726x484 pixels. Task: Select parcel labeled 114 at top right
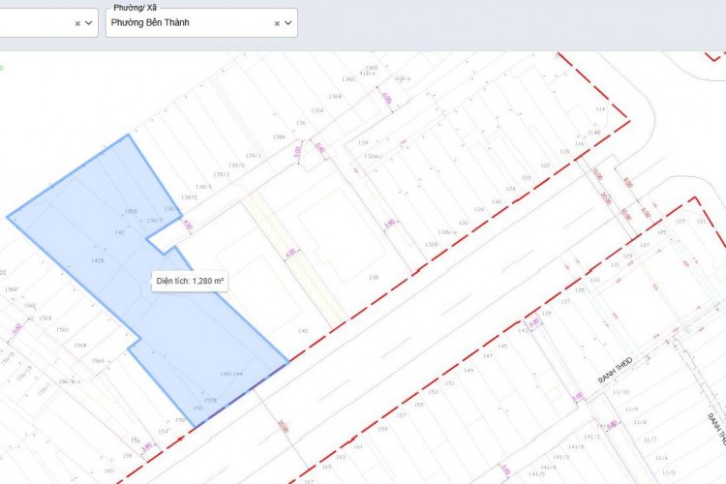[597, 108]
